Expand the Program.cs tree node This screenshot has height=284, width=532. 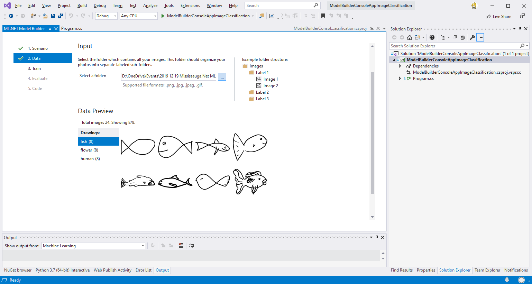pos(400,79)
